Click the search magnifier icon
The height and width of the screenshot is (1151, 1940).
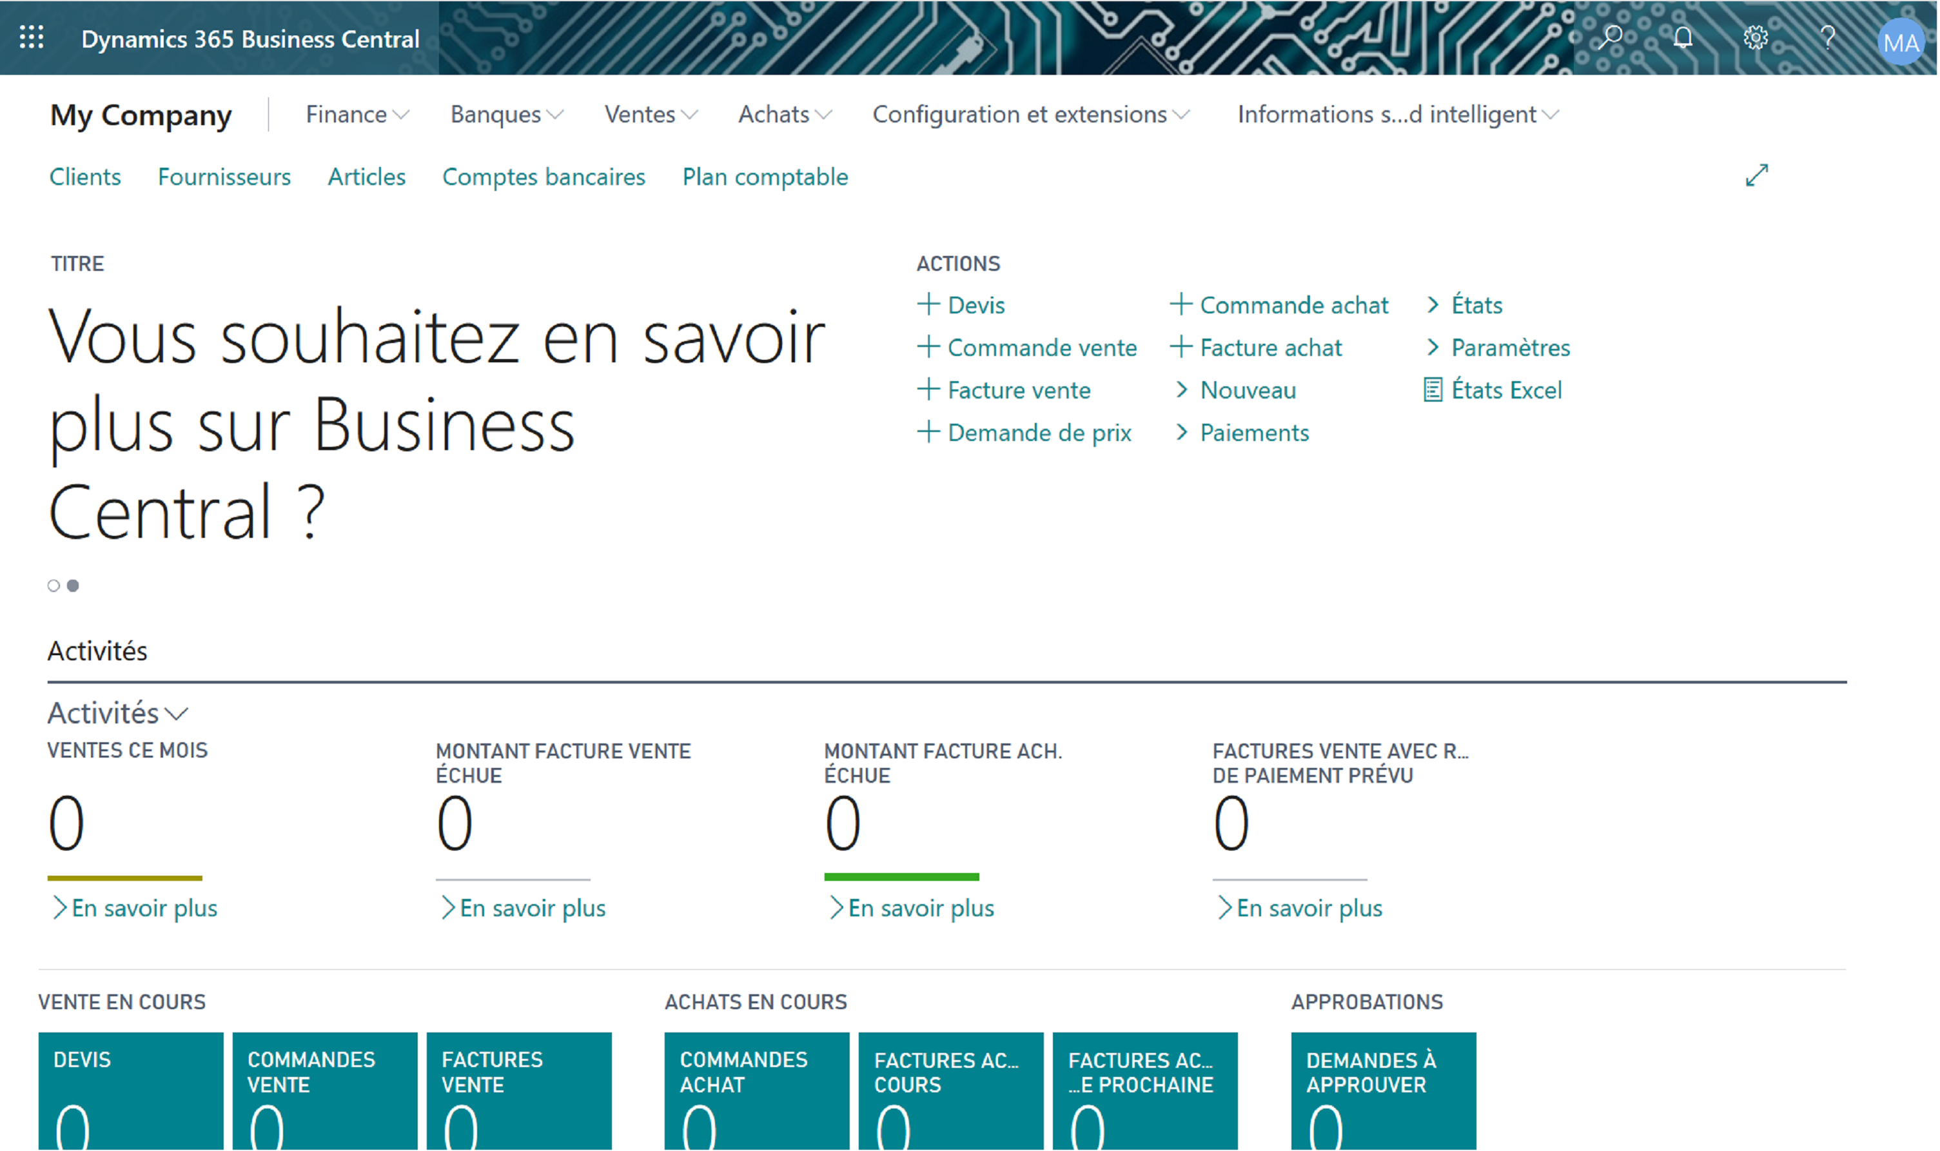[1611, 37]
